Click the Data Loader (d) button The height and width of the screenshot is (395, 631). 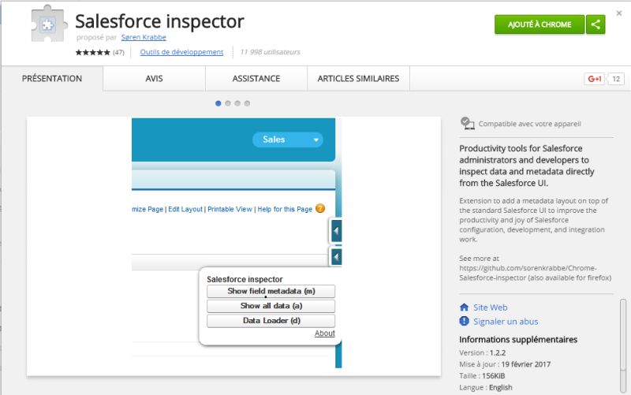[x=271, y=321]
